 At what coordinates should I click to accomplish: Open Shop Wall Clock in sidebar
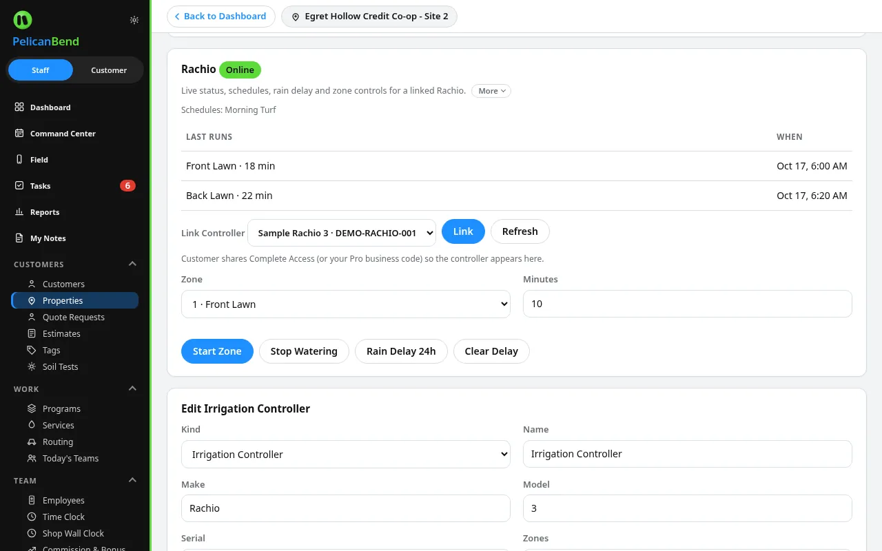(x=75, y=533)
